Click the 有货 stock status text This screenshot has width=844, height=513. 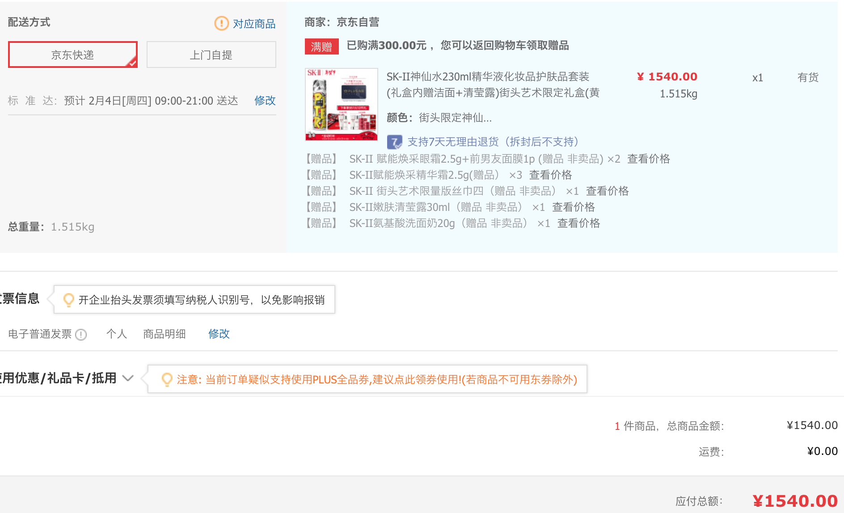(808, 77)
